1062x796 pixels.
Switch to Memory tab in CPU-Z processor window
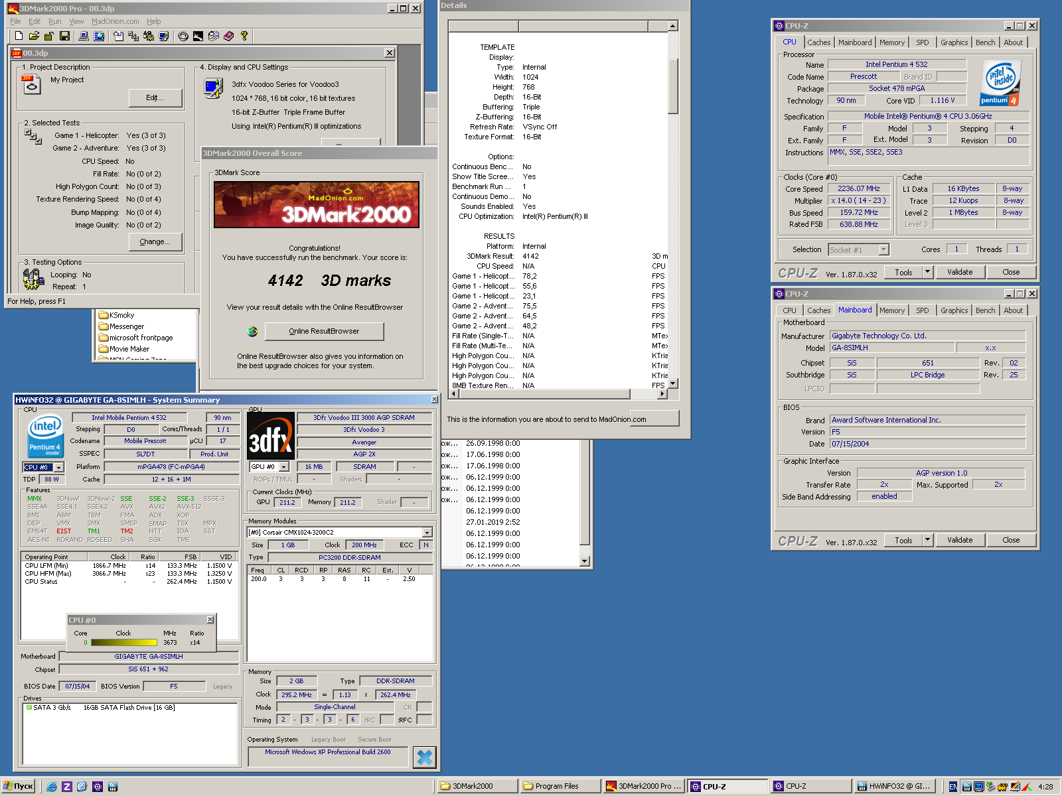coord(892,42)
